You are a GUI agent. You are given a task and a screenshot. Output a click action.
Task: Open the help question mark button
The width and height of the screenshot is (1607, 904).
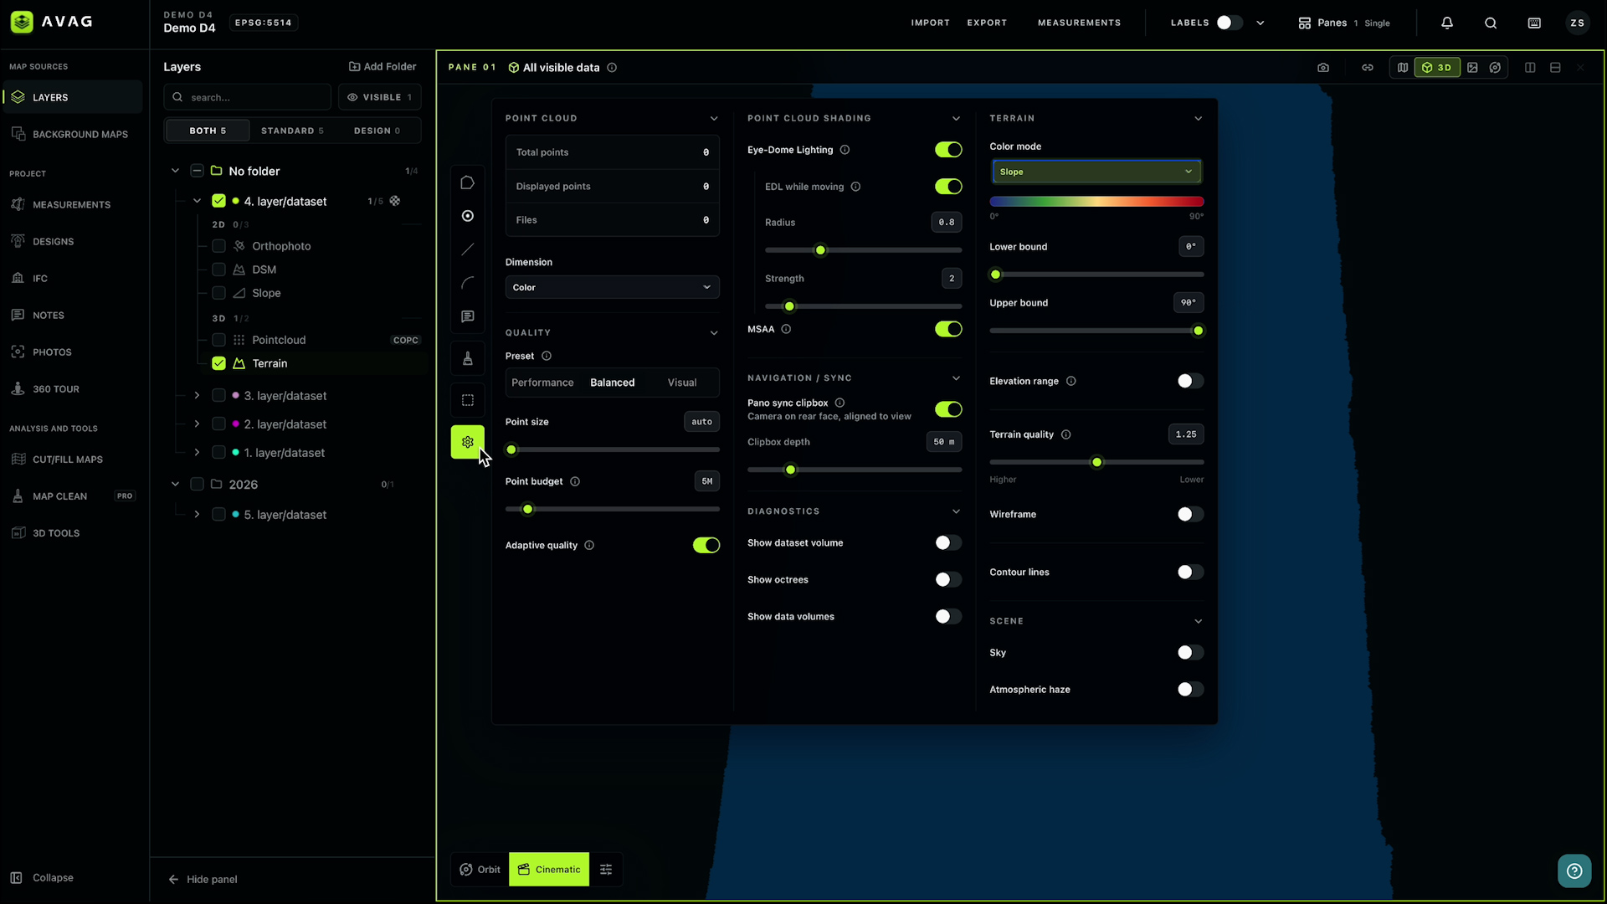(x=1574, y=871)
